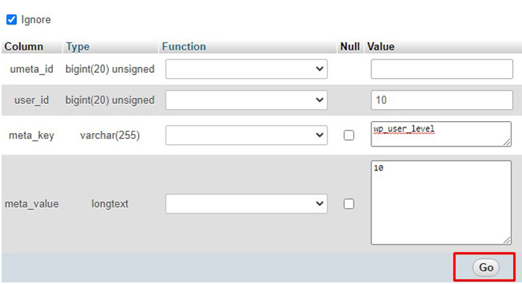The width and height of the screenshot is (522, 284).
Task: Click the Value column header
Action: [381, 46]
